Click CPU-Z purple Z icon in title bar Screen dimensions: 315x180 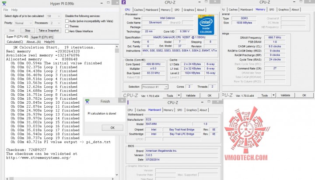coord(124,3)
